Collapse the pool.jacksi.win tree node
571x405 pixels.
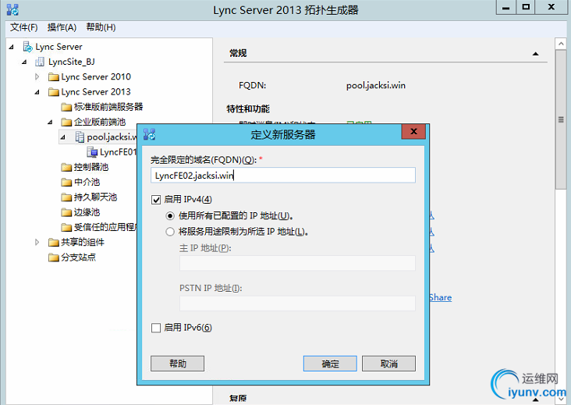click(x=63, y=137)
